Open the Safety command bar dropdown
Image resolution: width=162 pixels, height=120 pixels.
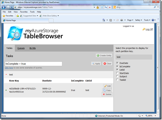click(139, 20)
